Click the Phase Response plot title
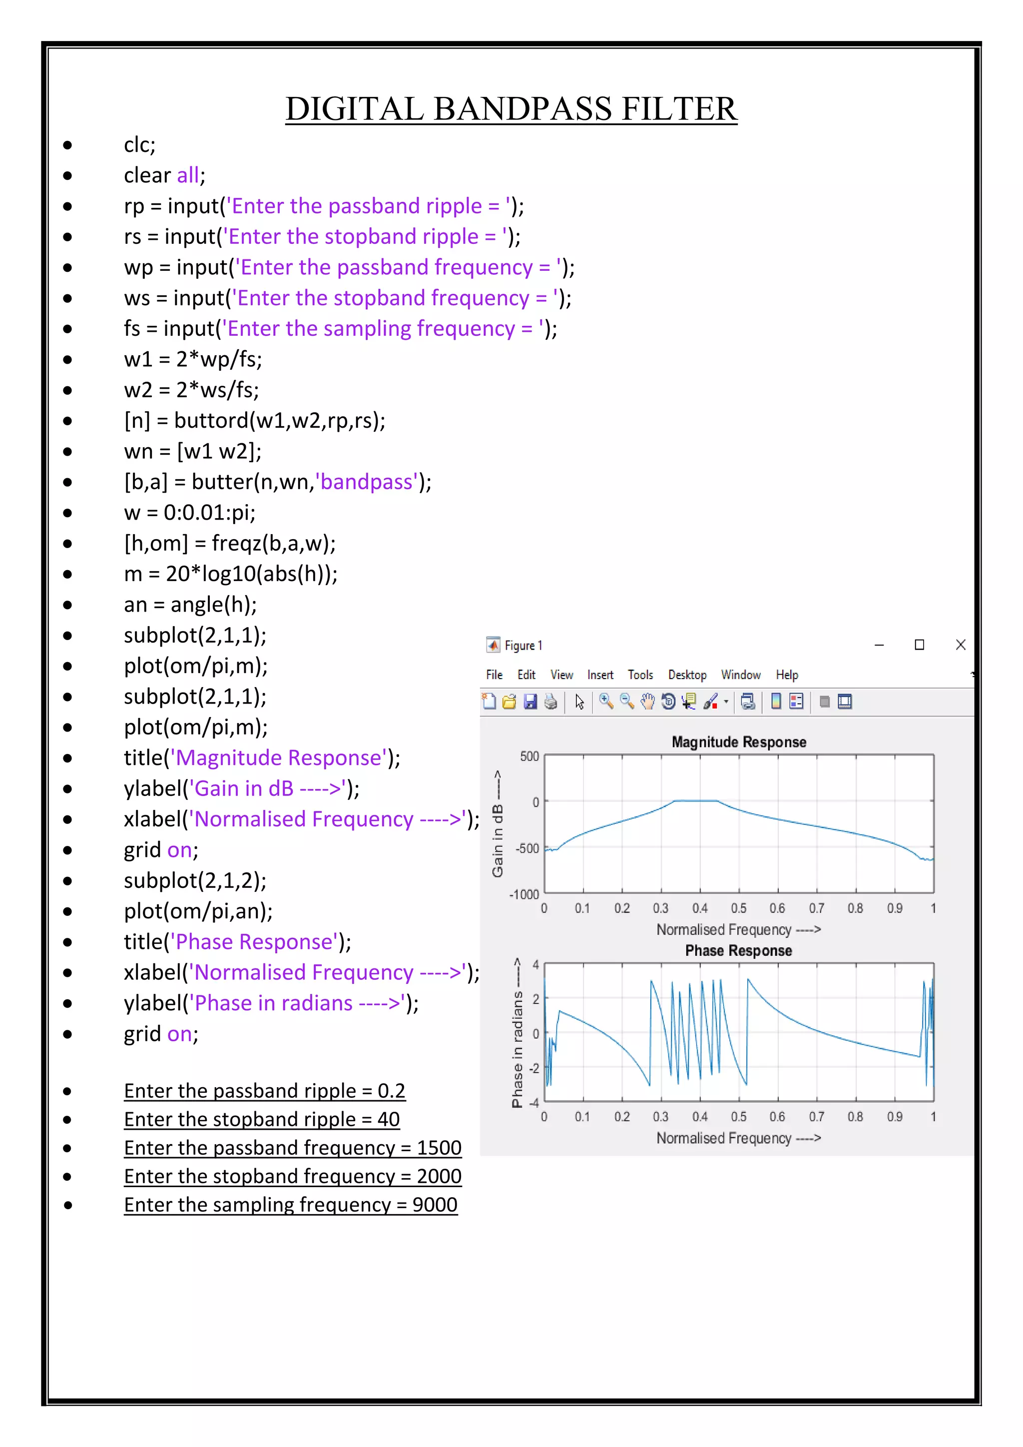1023x1447 pixels. 738,950
